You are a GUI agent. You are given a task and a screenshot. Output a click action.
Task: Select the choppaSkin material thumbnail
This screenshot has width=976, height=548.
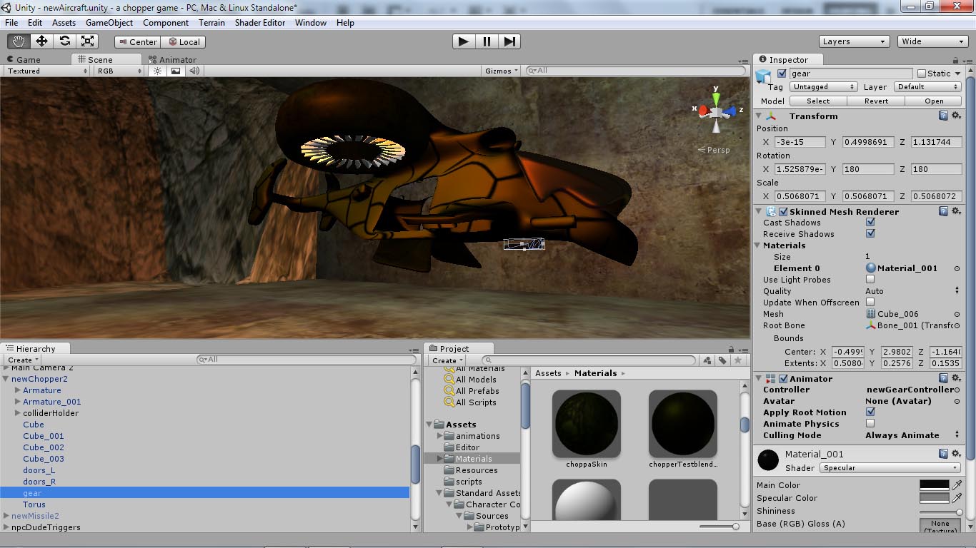tap(586, 424)
